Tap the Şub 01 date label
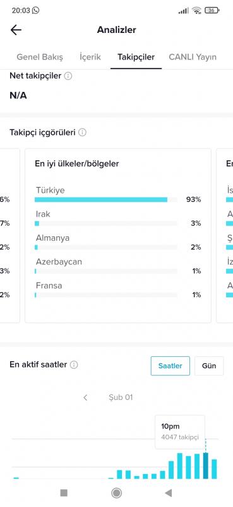This screenshot has width=233, height=507. 121,397
